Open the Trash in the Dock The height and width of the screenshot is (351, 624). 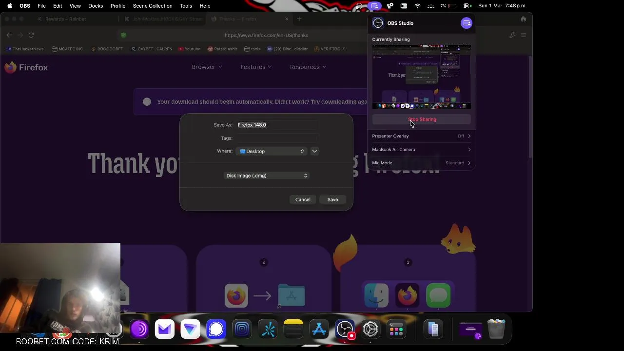496,329
